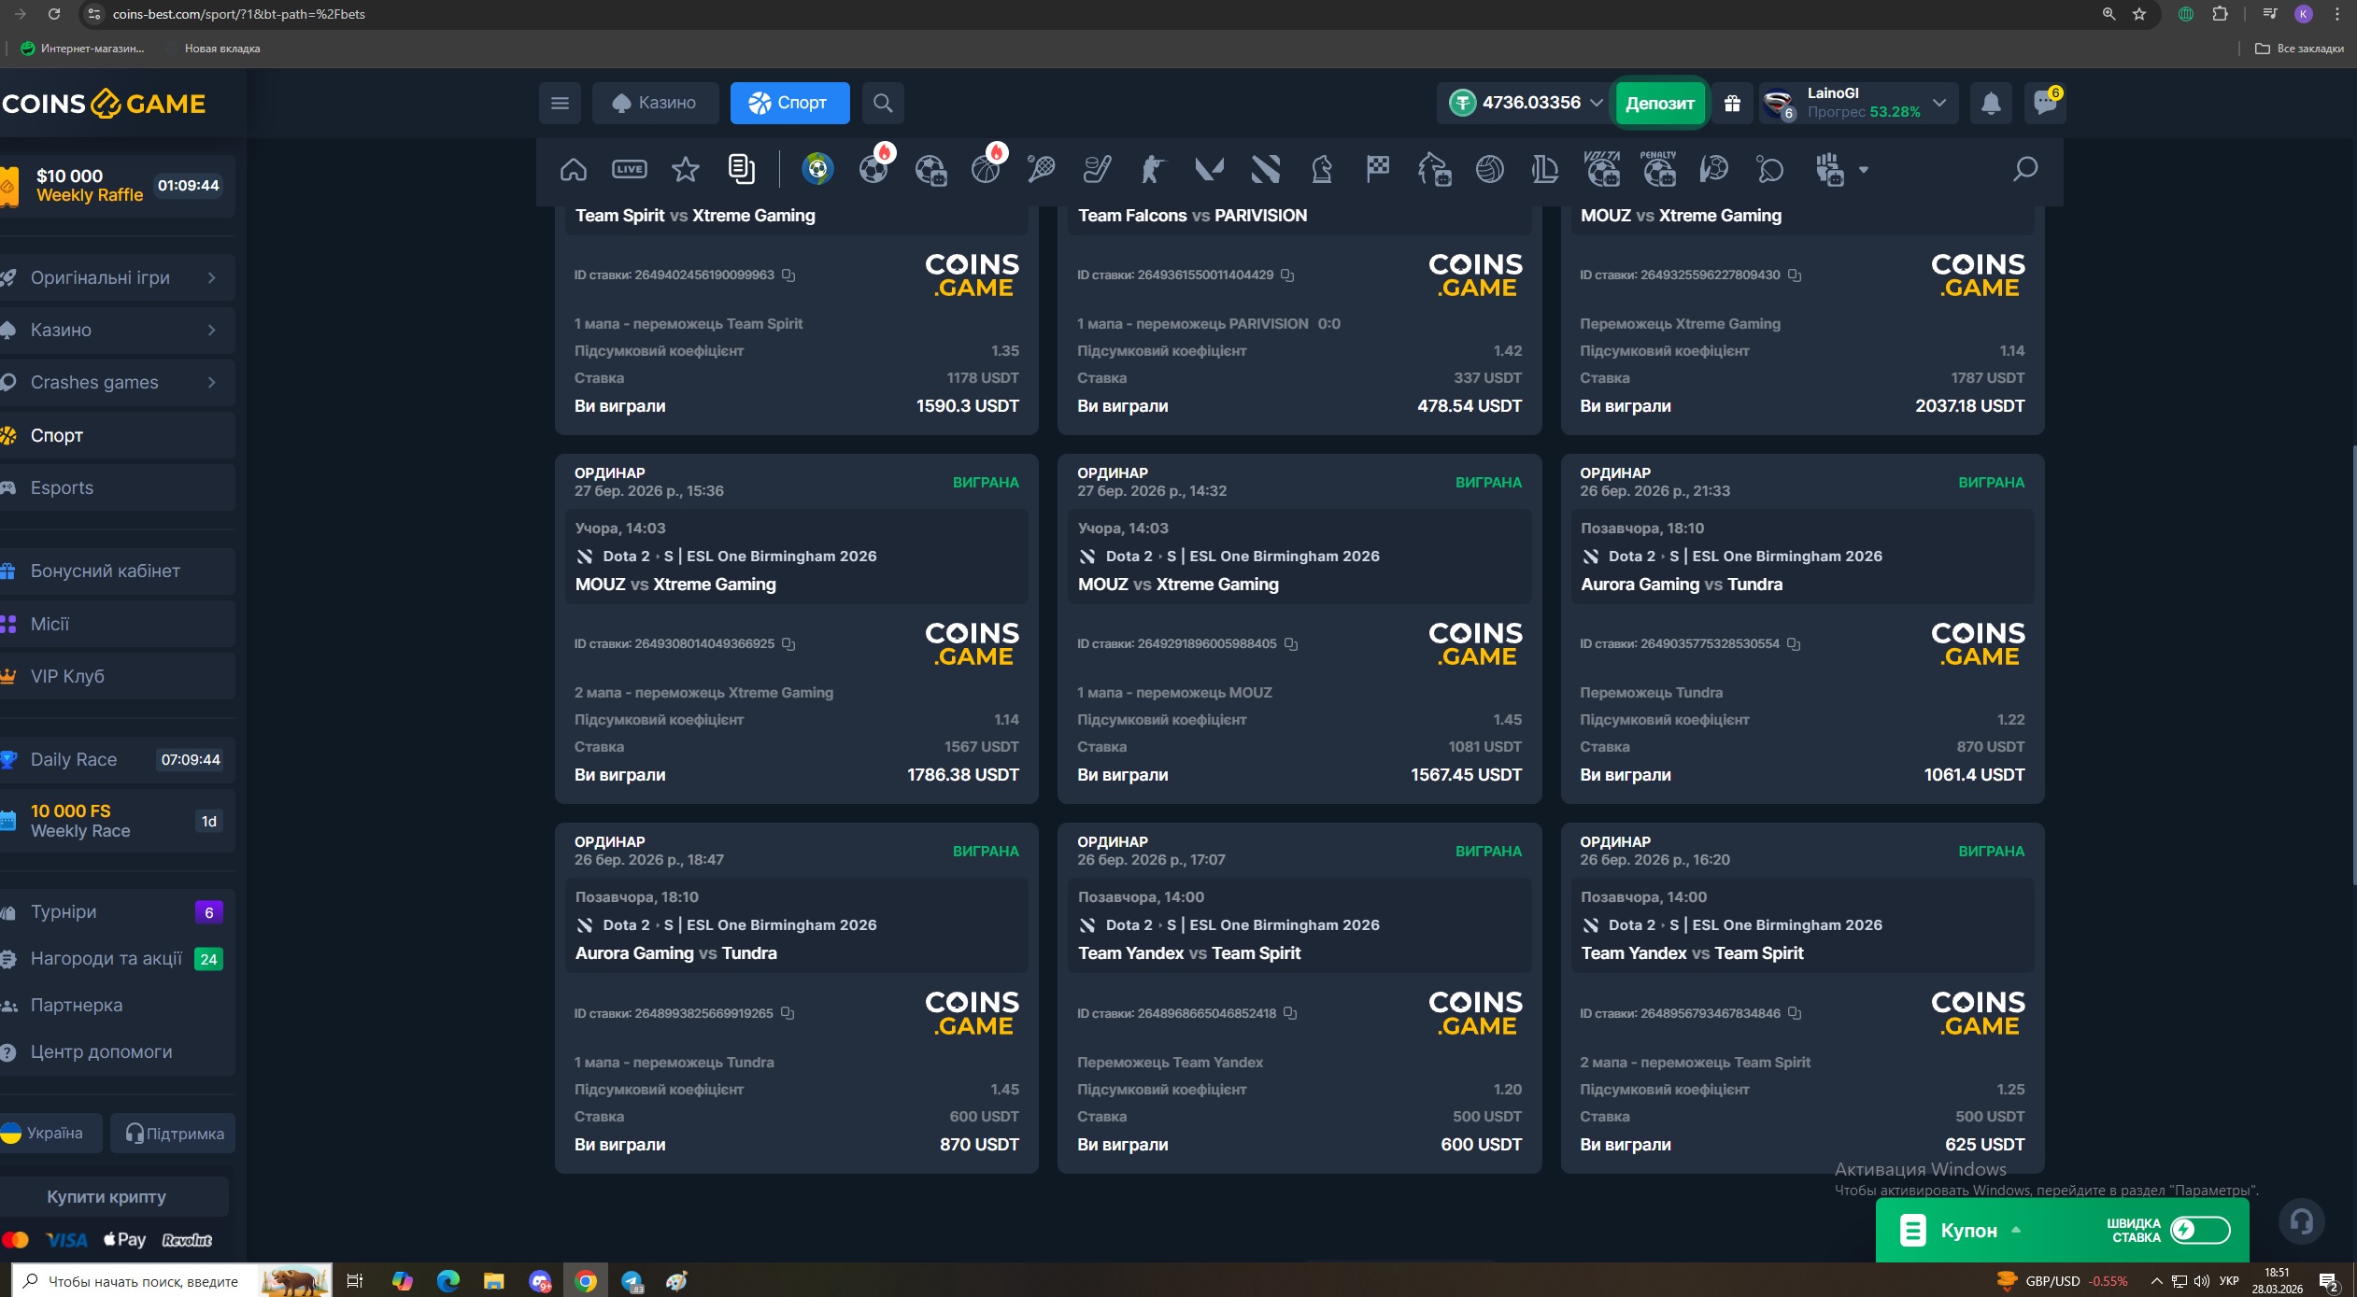
Task: Open Бонусний кабінет sidebar item
Action: [x=117, y=571]
